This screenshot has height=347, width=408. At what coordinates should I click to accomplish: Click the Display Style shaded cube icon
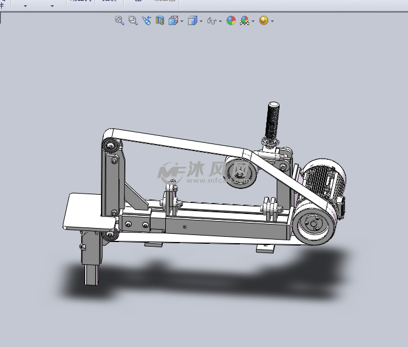[x=192, y=20]
